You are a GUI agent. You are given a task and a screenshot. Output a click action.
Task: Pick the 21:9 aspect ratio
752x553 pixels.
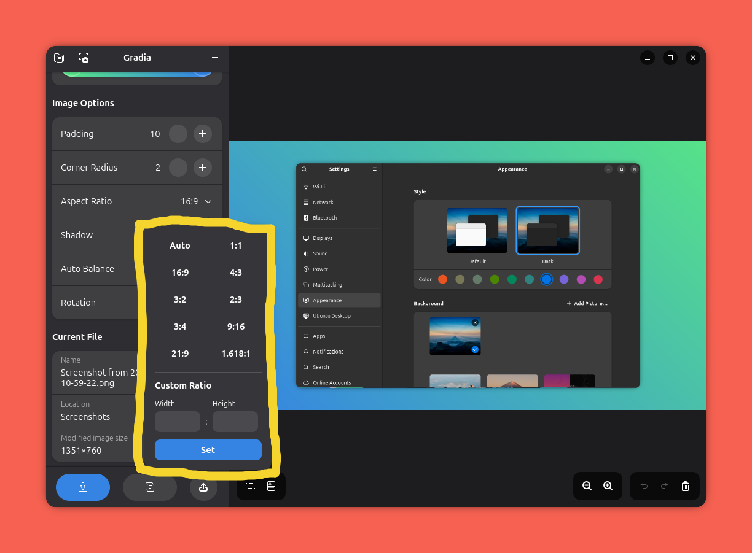[x=180, y=353]
